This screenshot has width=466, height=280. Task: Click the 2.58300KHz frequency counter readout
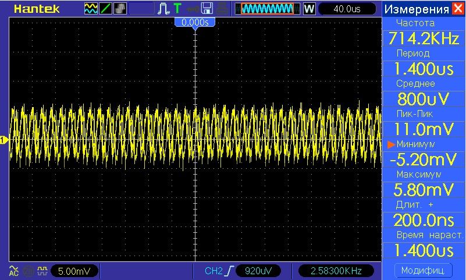pyautogui.click(x=336, y=271)
